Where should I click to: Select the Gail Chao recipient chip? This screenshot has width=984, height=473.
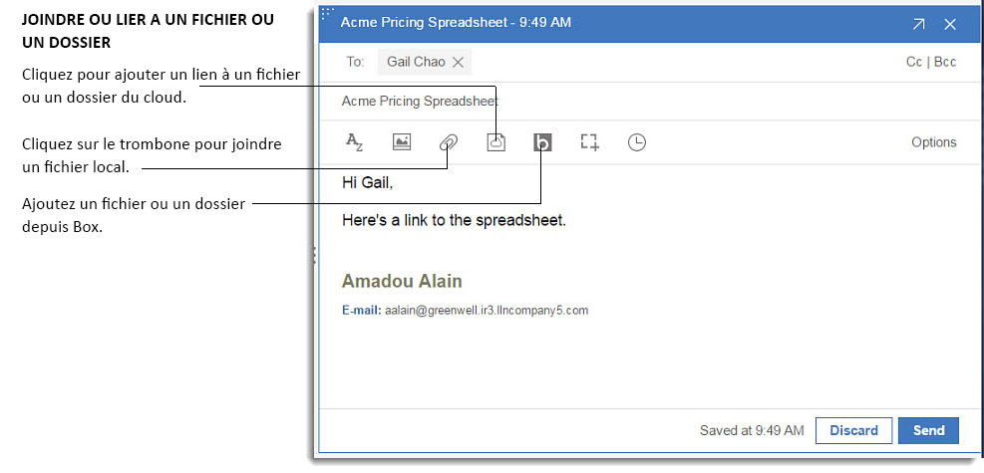(415, 62)
